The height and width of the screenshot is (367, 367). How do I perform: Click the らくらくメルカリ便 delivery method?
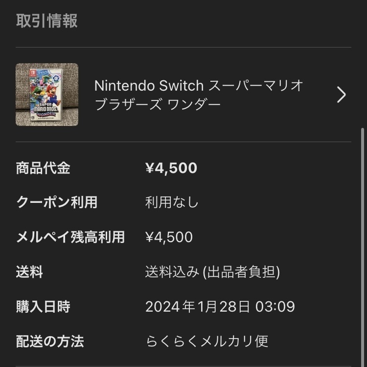coord(207,341)
